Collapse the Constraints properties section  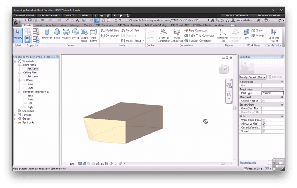(x=282, y=82)
